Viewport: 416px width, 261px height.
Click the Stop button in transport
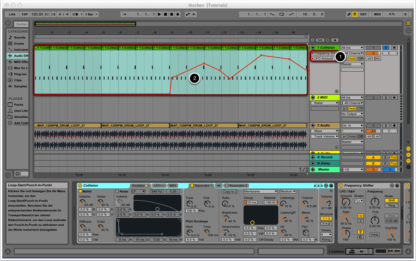click(165, 14)
